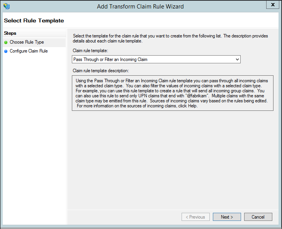Click the wizard icon in the title bar
This screenshot has width=282, height=229.
pos(7,6)
